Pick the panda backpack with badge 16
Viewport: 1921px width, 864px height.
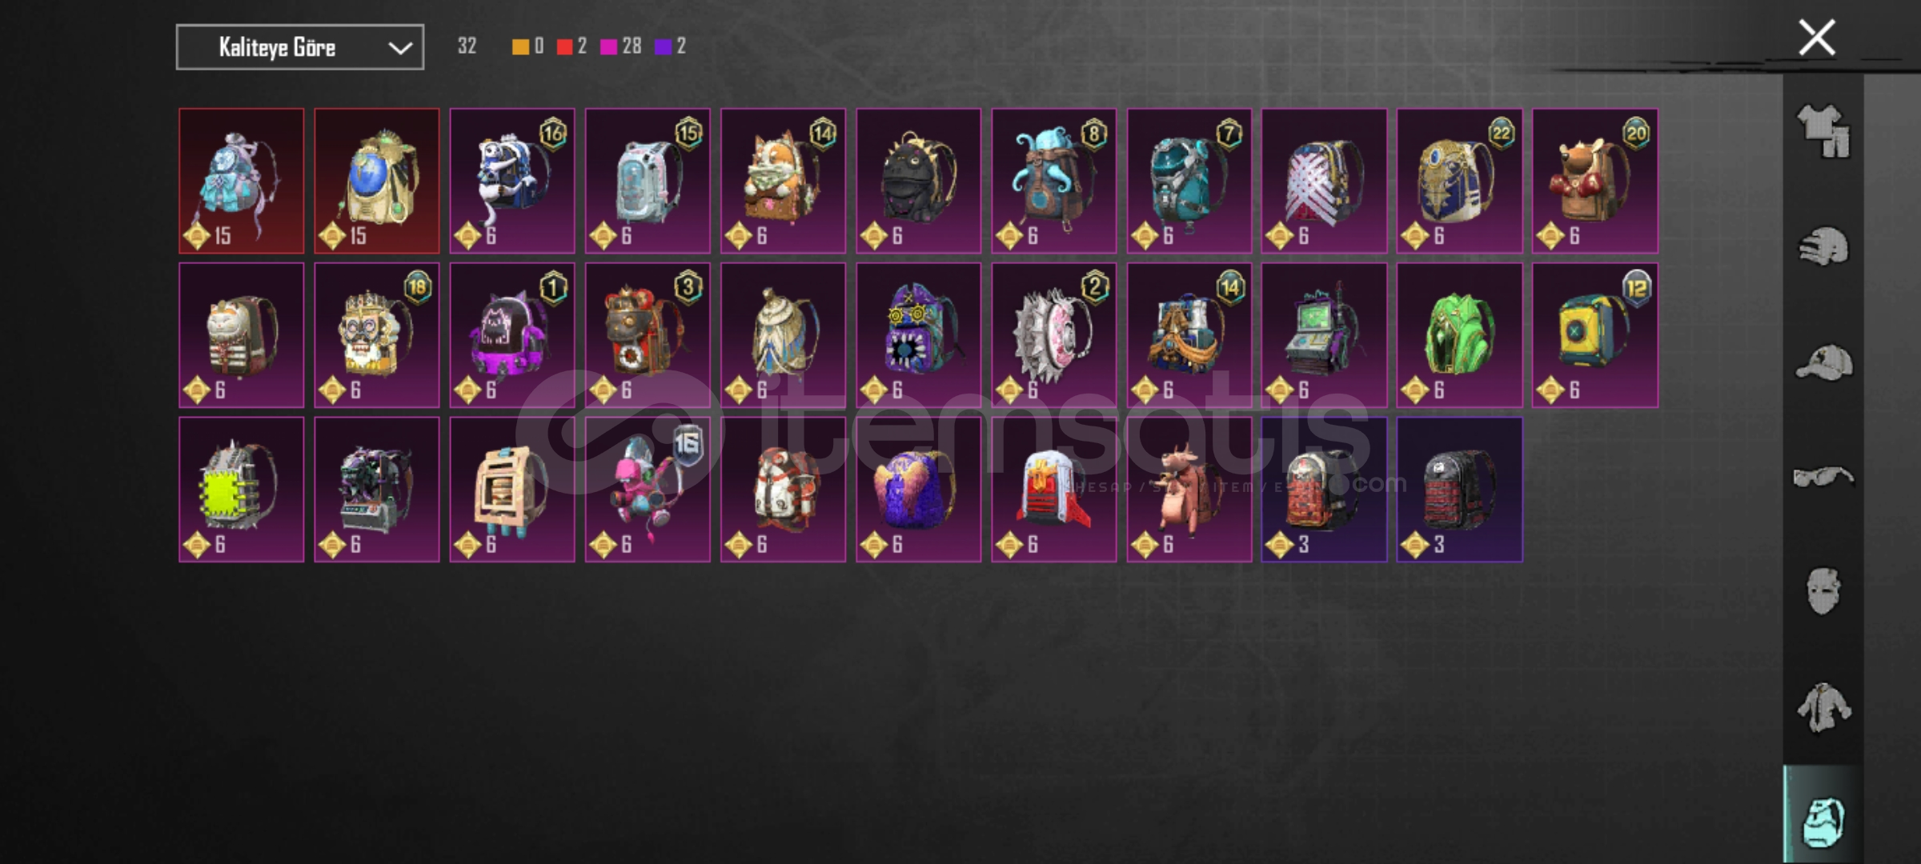tap(512, 181)
